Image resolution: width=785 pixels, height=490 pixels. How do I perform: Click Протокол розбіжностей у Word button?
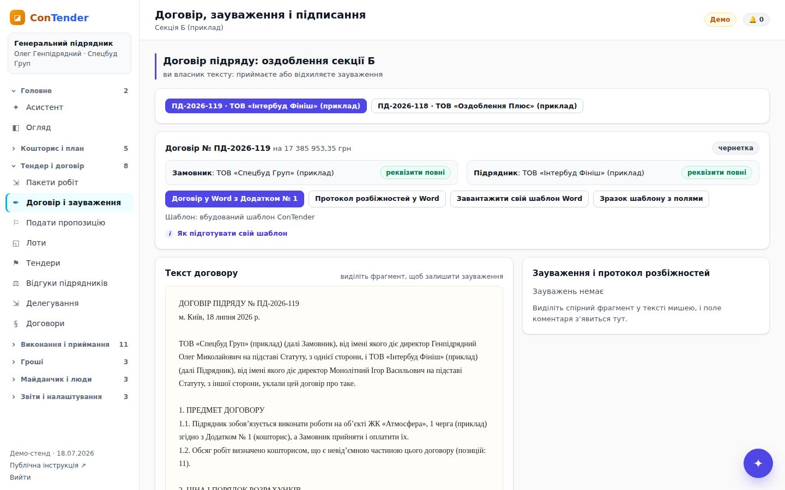377,199
